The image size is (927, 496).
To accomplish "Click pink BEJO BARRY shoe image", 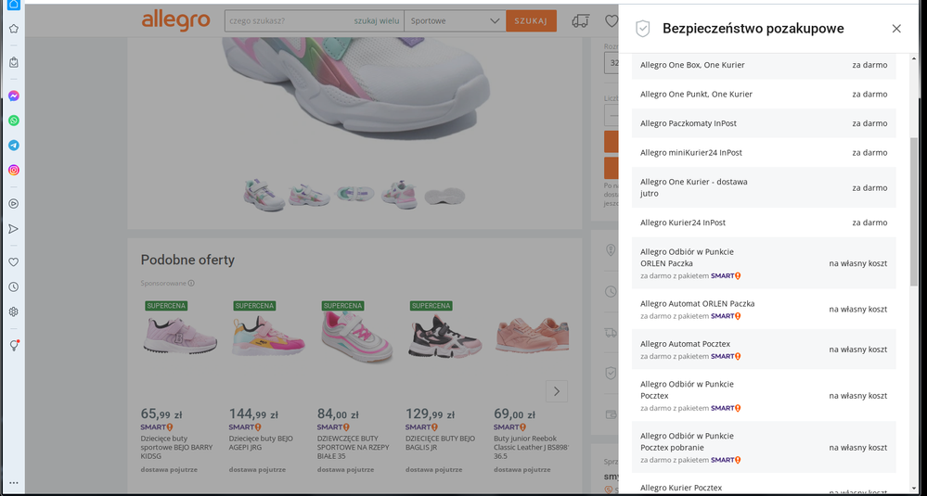I will coord(180,336).
